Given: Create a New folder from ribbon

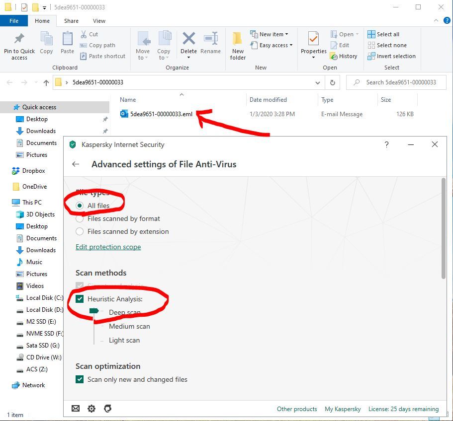Looking at the screenshot, I should tap(238, 45).
